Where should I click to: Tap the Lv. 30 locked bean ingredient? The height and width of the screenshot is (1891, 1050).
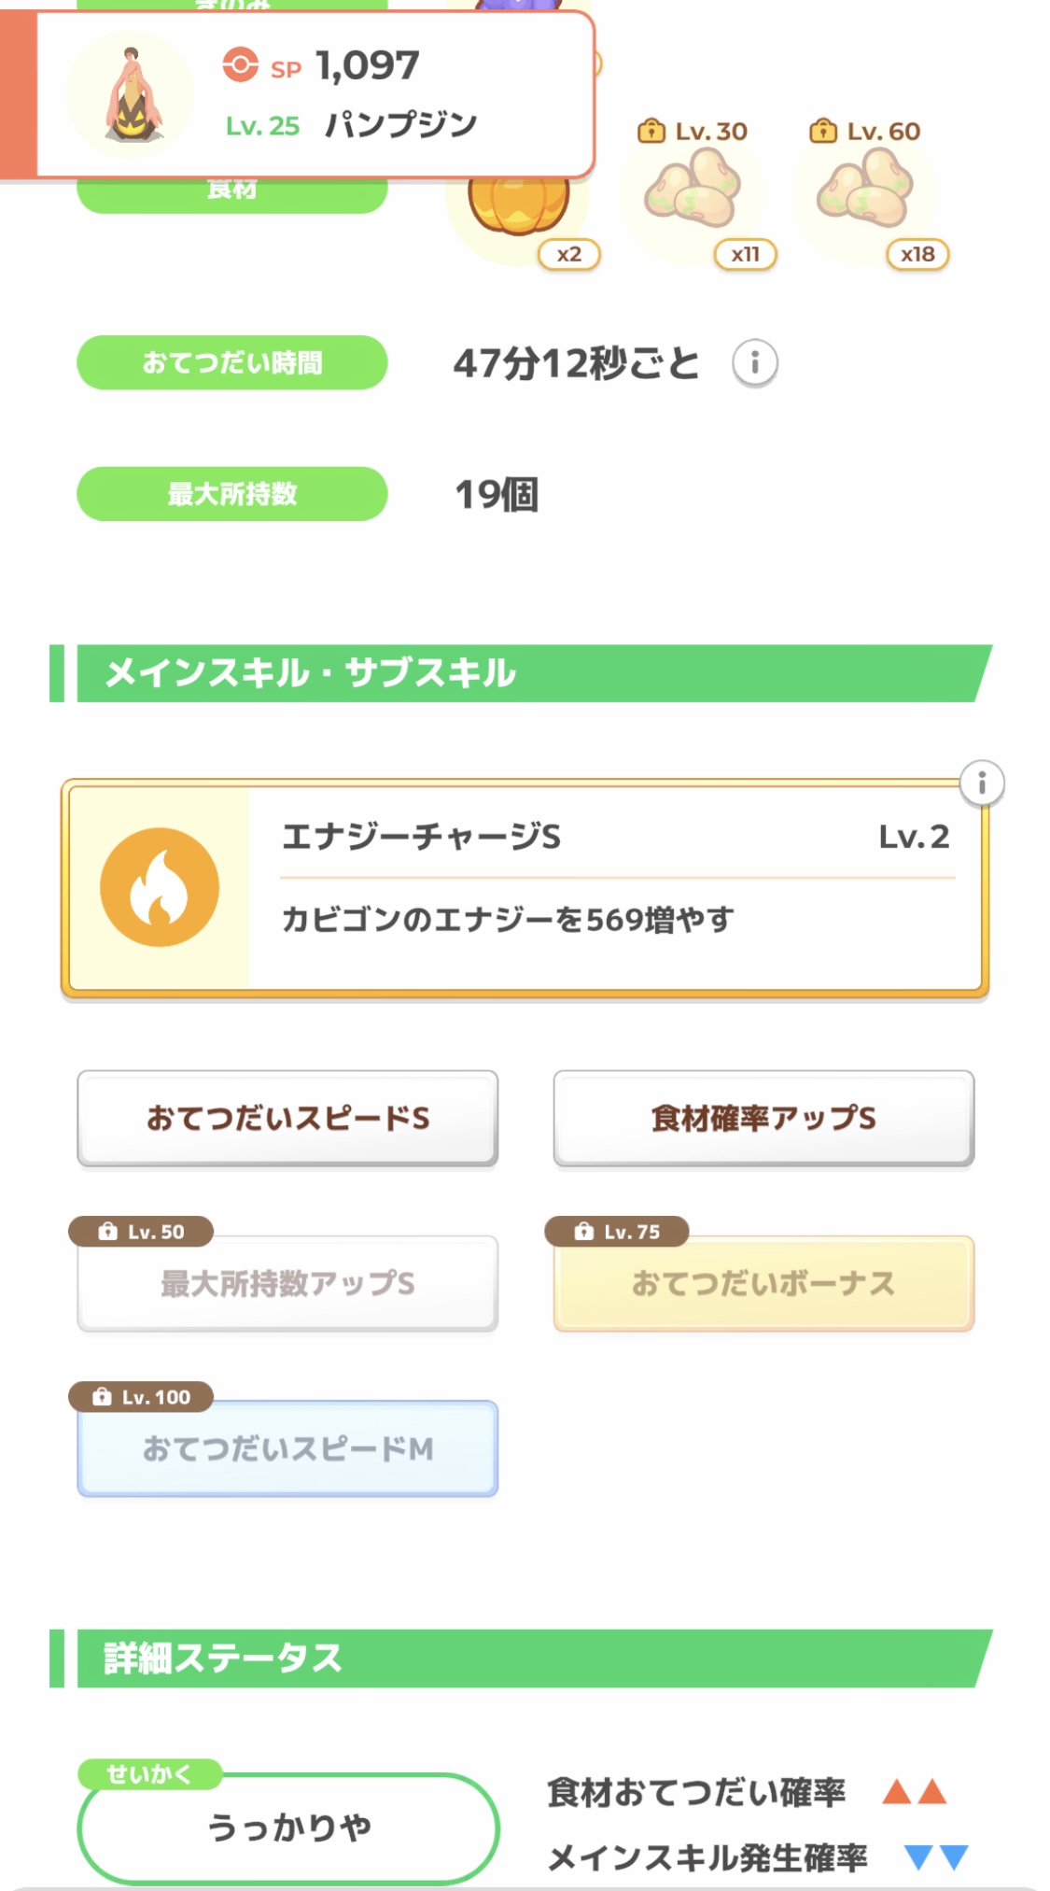pyautogui.click(x=693, y=193)
